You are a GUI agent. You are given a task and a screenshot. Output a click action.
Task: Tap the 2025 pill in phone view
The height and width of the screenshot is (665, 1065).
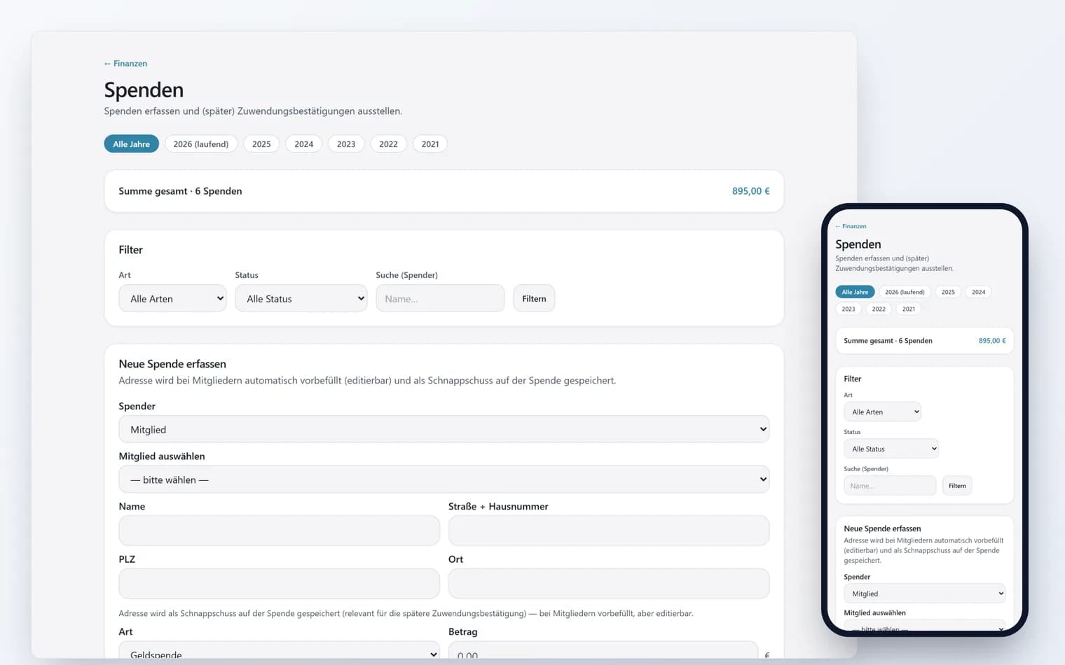948,292
